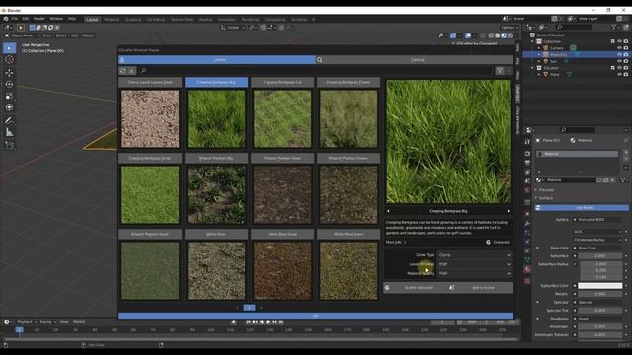Show previous preview image arrow

tap(388, 211)
